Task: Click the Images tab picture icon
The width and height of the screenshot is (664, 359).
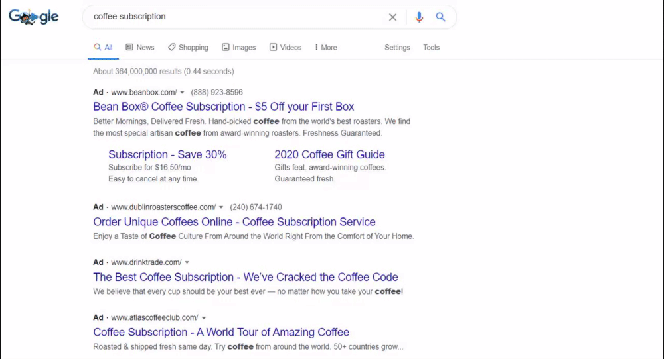Action: point(226,47)
